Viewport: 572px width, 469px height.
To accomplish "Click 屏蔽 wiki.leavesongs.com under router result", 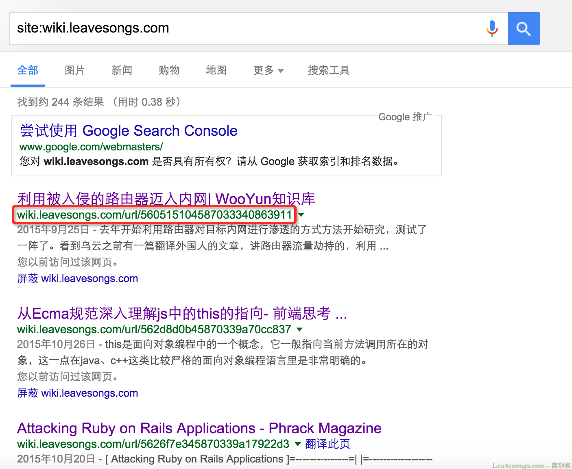I will click(x=78, y=278).
